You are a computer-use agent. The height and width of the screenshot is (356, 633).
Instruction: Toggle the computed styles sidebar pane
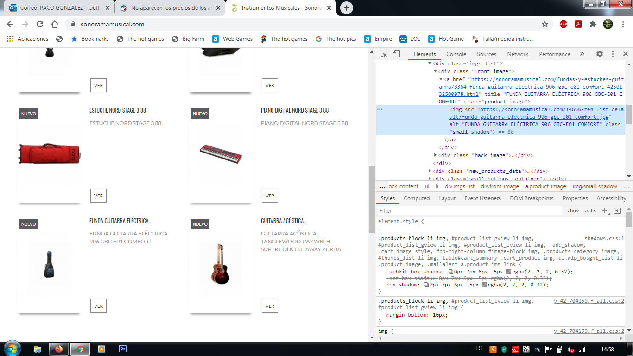coord(617,211)
